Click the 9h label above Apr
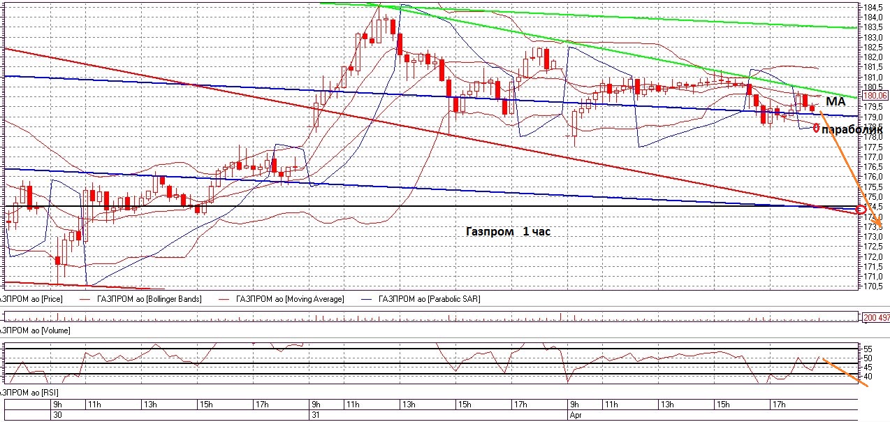Image resolution: width=890 pixels, height=422 pixels. click(574, 405)
